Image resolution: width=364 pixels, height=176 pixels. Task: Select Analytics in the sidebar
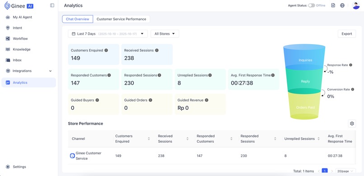[28, 82]
